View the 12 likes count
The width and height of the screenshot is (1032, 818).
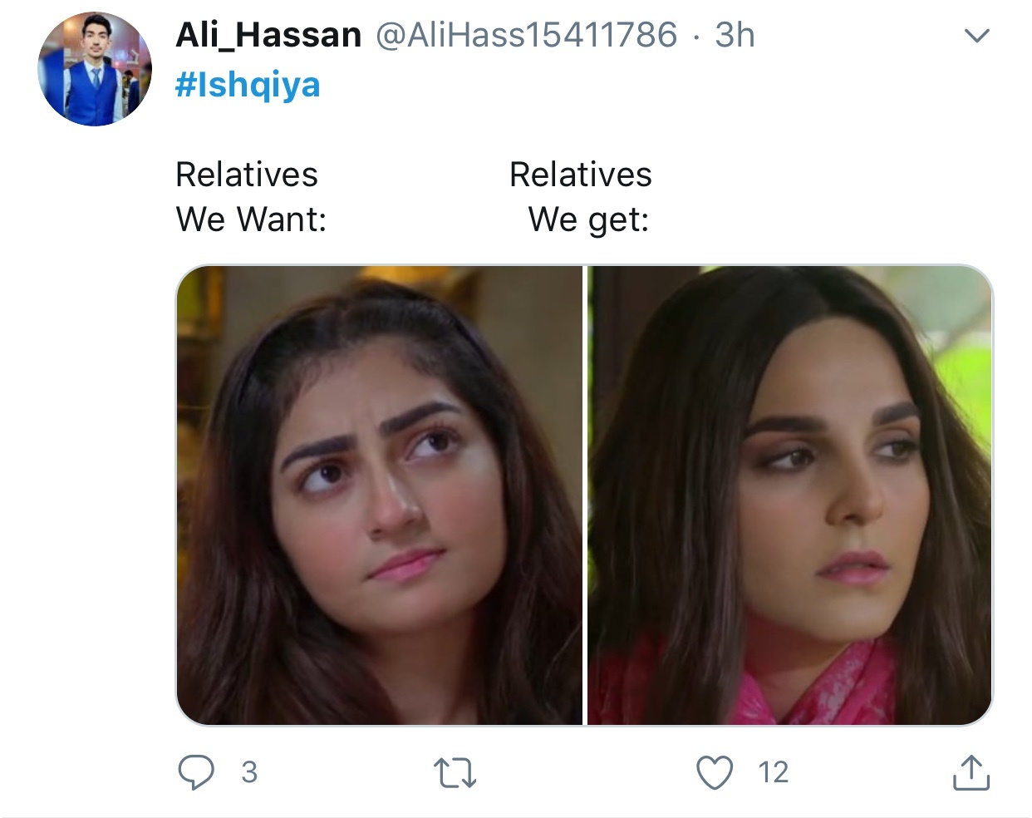pos(773,773)
